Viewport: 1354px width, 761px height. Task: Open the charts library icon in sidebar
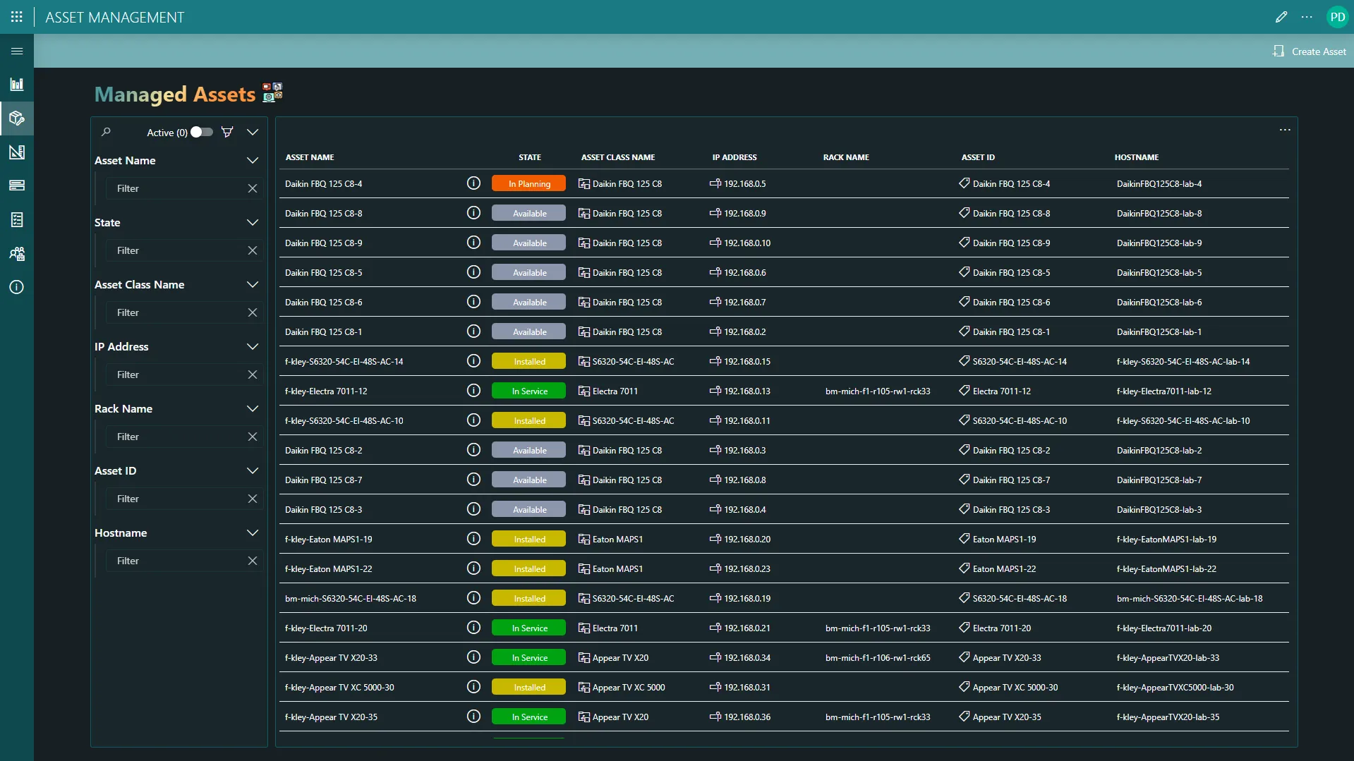16,84
